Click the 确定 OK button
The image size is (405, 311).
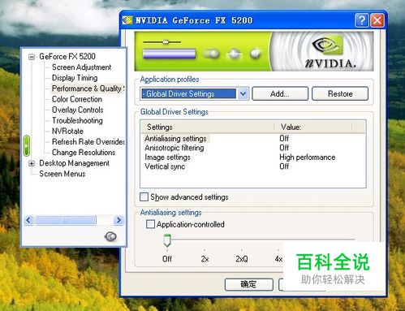(x=248, y=284)
